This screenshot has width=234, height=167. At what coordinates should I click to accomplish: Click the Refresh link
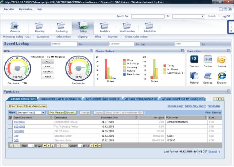[x=213, y=152]
